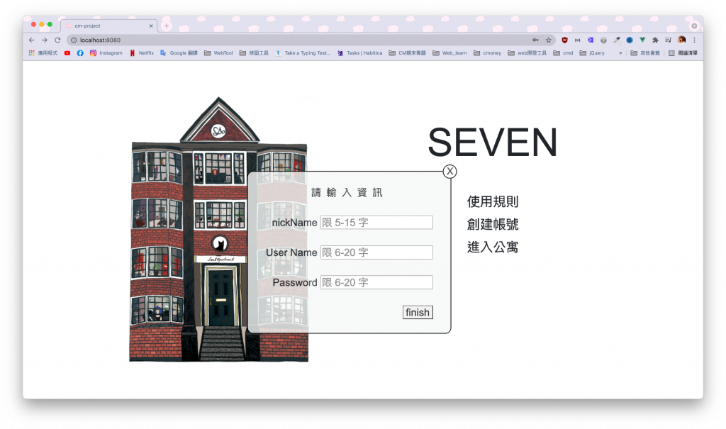Open the Google 翻譯 bookmark
726x429 pixels.
179,53
